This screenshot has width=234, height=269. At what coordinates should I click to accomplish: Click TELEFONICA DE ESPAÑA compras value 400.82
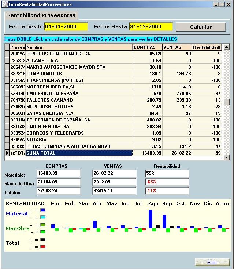(x=147, y=120)
